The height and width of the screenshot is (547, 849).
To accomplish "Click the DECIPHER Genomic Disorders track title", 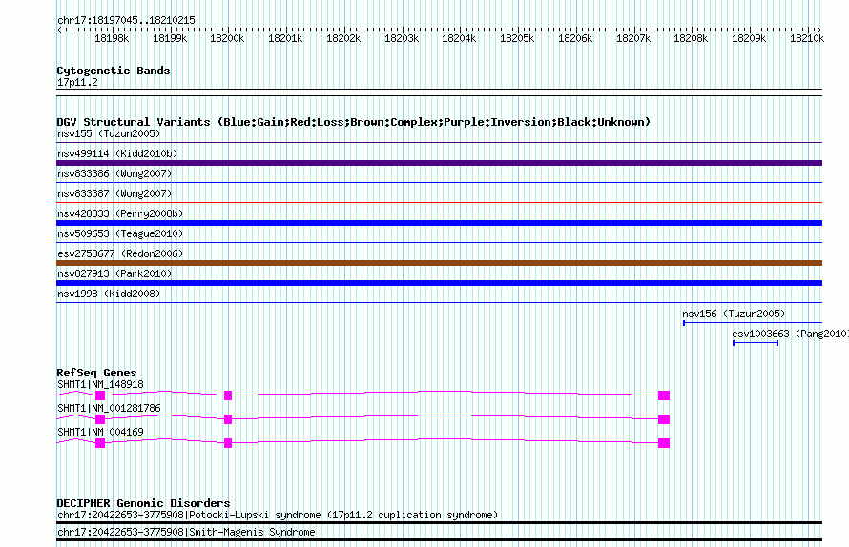I will tap(143, 502).
